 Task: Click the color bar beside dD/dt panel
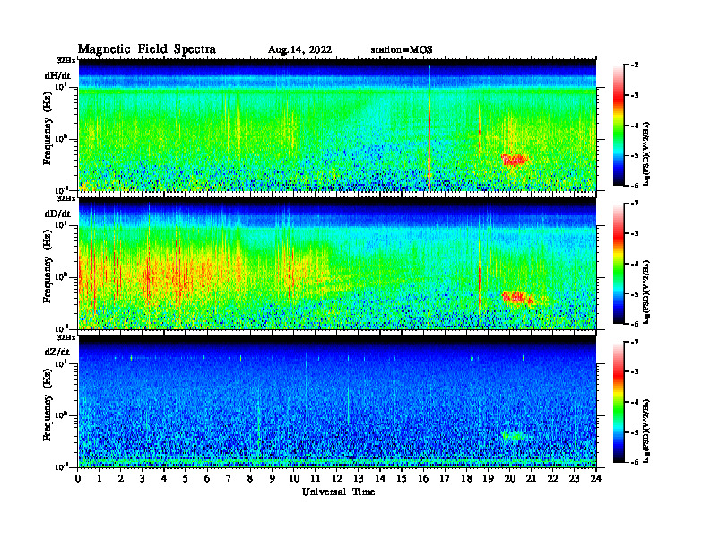point(618,264)
